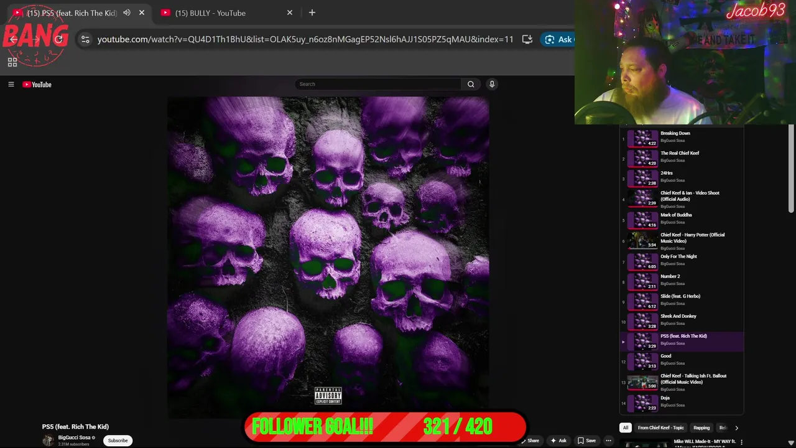Mute the PS5 tab using its speaker icon

127,12
